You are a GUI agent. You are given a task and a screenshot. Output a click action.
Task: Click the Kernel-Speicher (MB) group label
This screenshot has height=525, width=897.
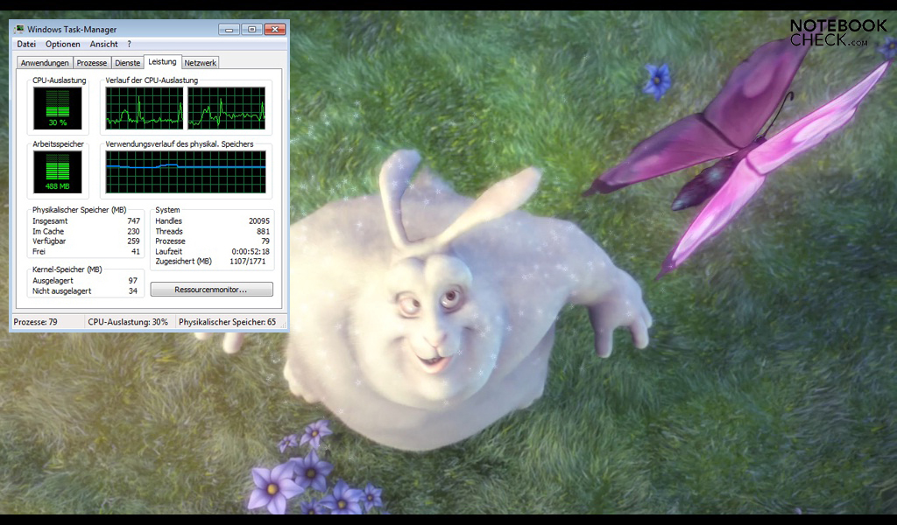pyautogui.click(x=67, y=269)
